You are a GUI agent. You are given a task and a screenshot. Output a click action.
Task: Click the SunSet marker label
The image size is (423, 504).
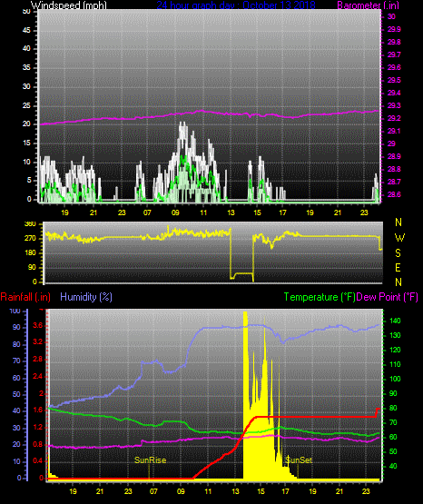tap(299, 460)
